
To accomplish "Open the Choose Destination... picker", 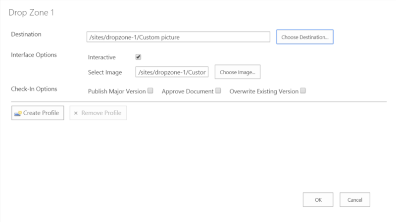I will (304, 37).
